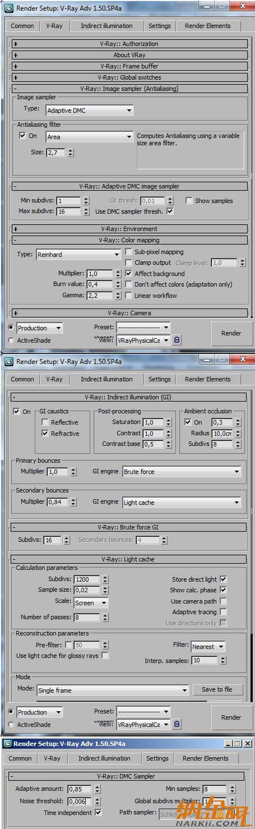Select the ActiveShade radio button in top window

click(12, 340)
